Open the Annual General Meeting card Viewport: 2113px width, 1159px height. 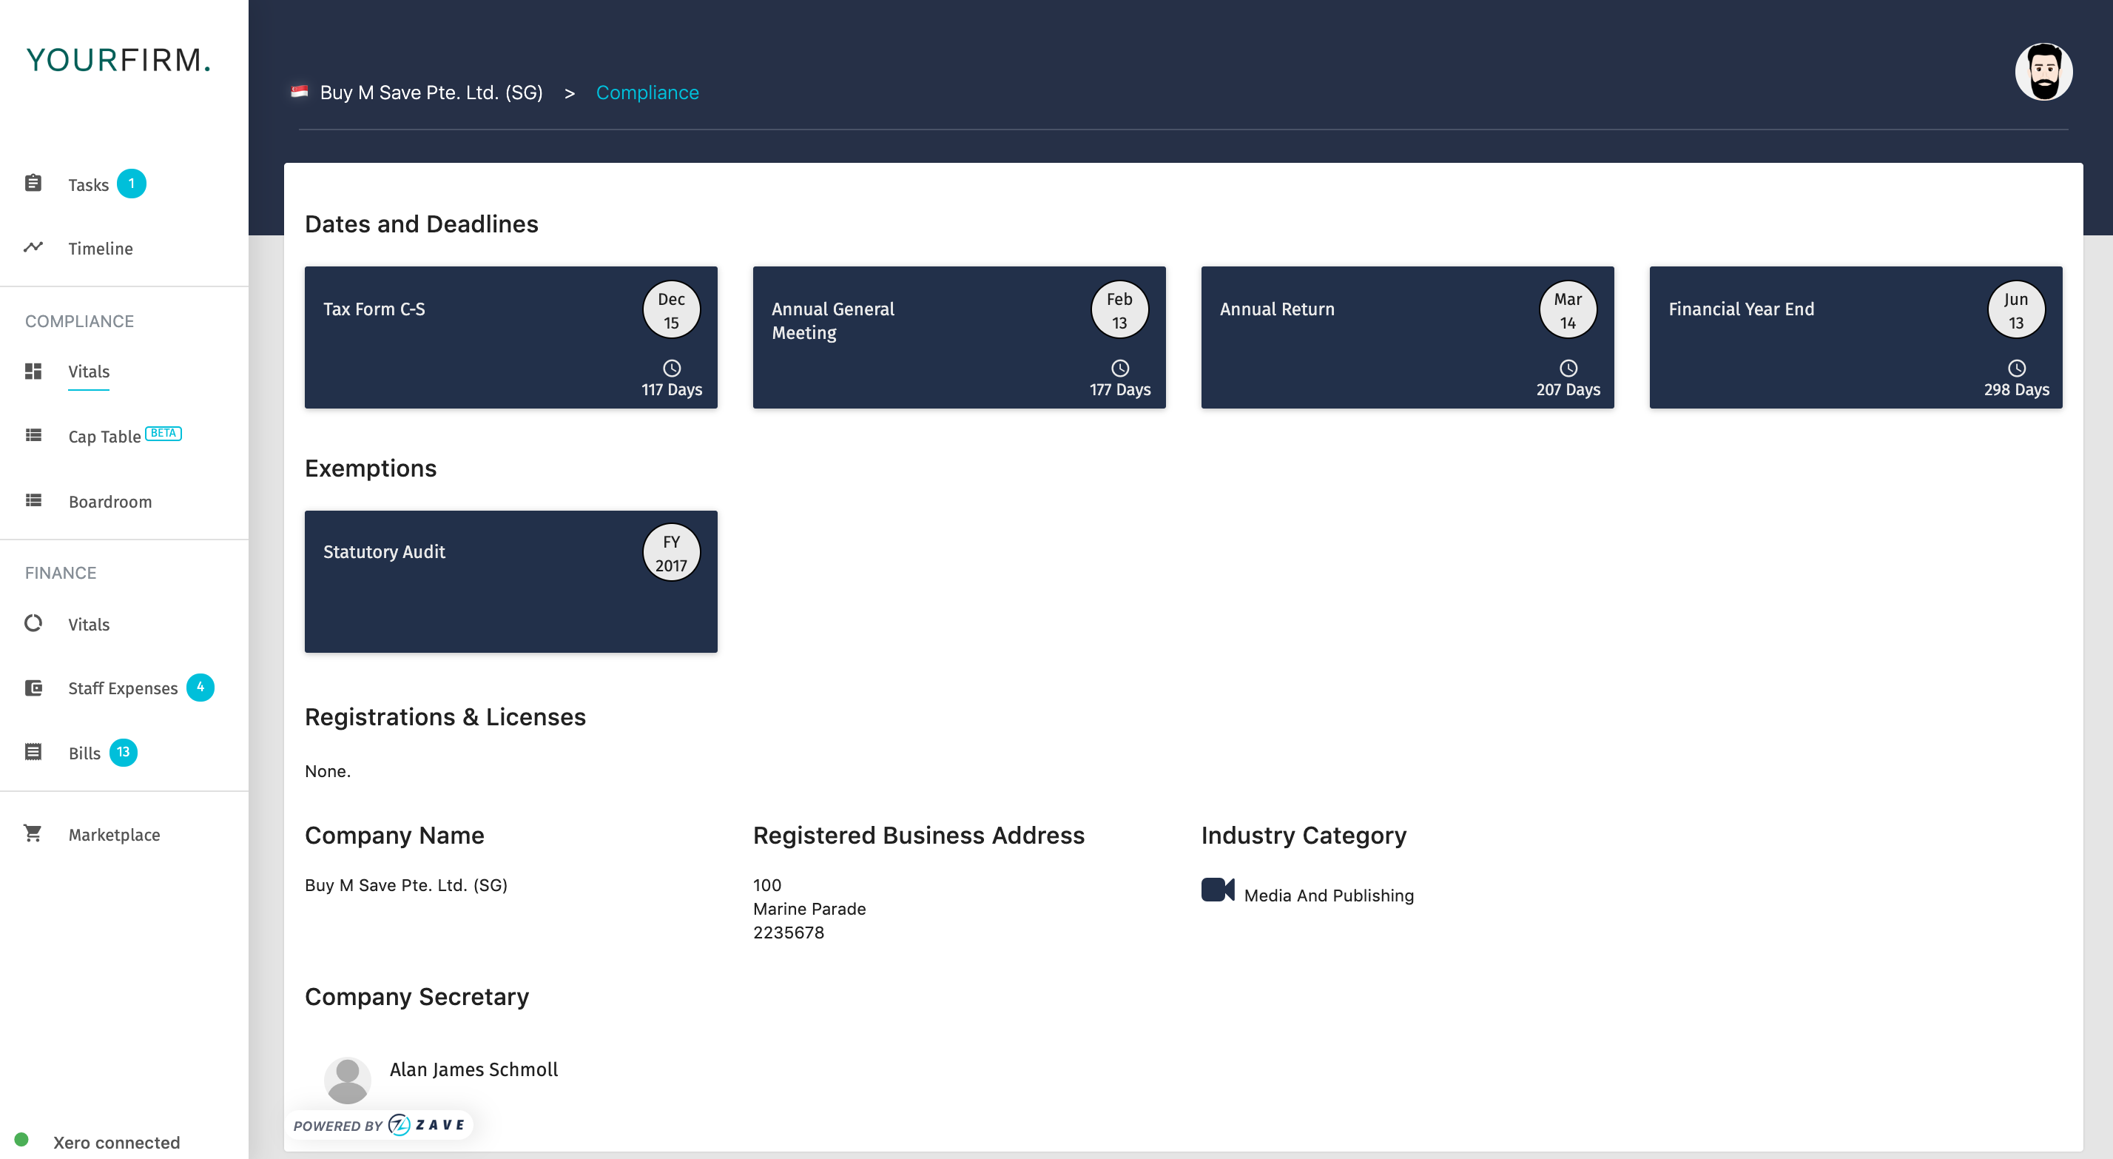[959, 337]
